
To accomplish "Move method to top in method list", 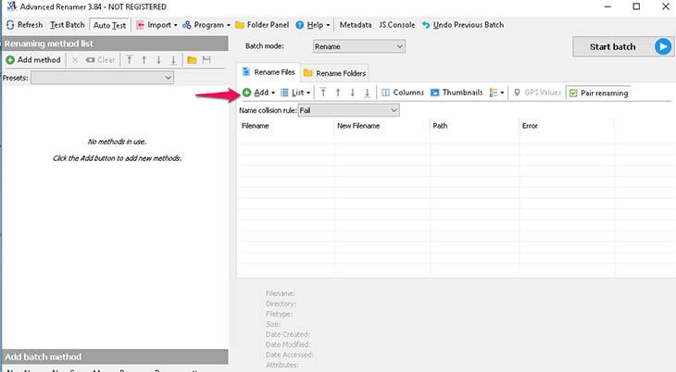I will pyautogui.click(x=130, y=60).
